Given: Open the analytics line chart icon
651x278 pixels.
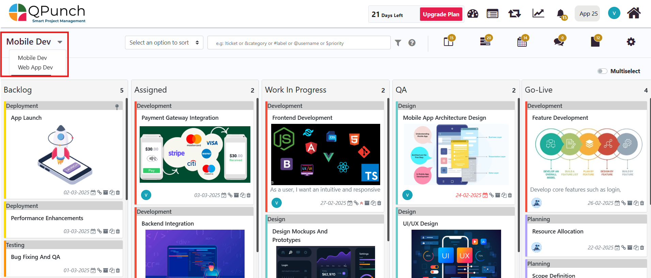Looking at the screenshot, I should (538, 14).
